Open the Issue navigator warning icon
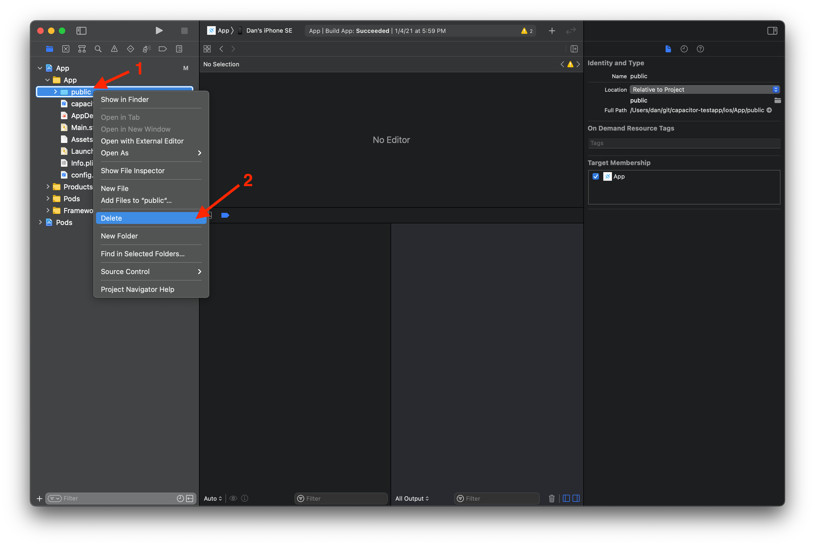The height and width of the screenshot is (546, 815). click(x=114, y=49)
